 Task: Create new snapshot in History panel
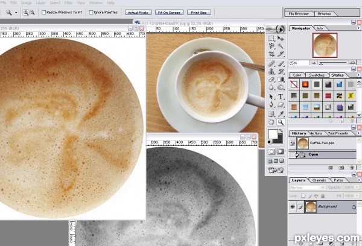pos(341,168)
